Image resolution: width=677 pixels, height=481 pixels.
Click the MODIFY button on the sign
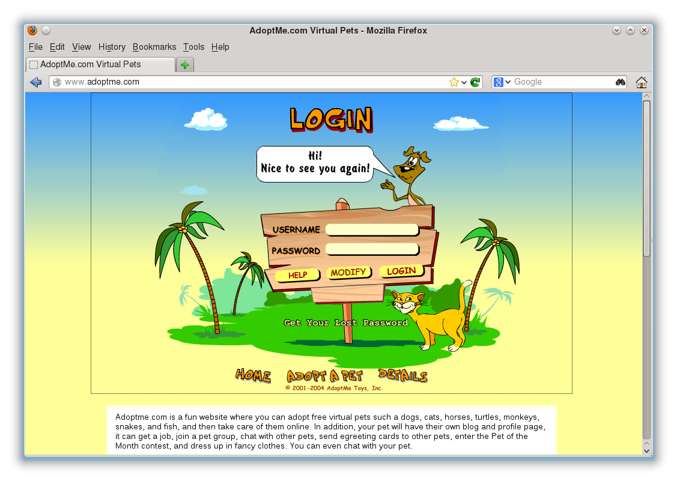(348, 273)
